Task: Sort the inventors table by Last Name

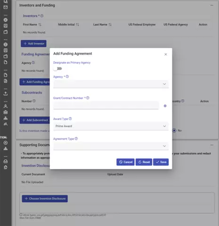Action: [110, 24]
